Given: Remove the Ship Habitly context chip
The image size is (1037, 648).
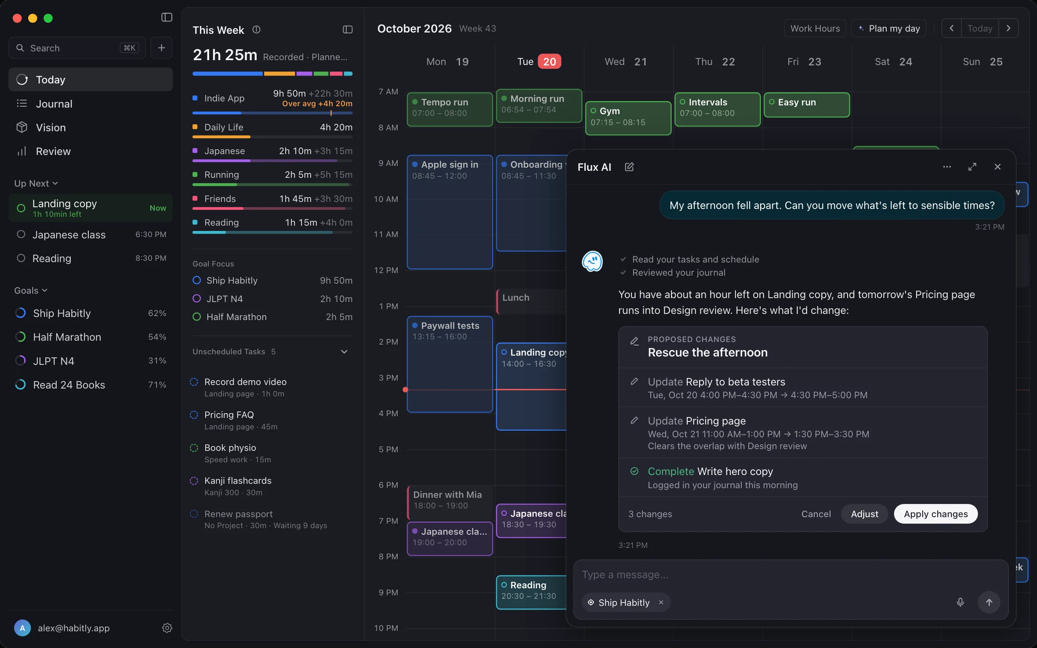Looking at the screenshot, I should [661, 602].
